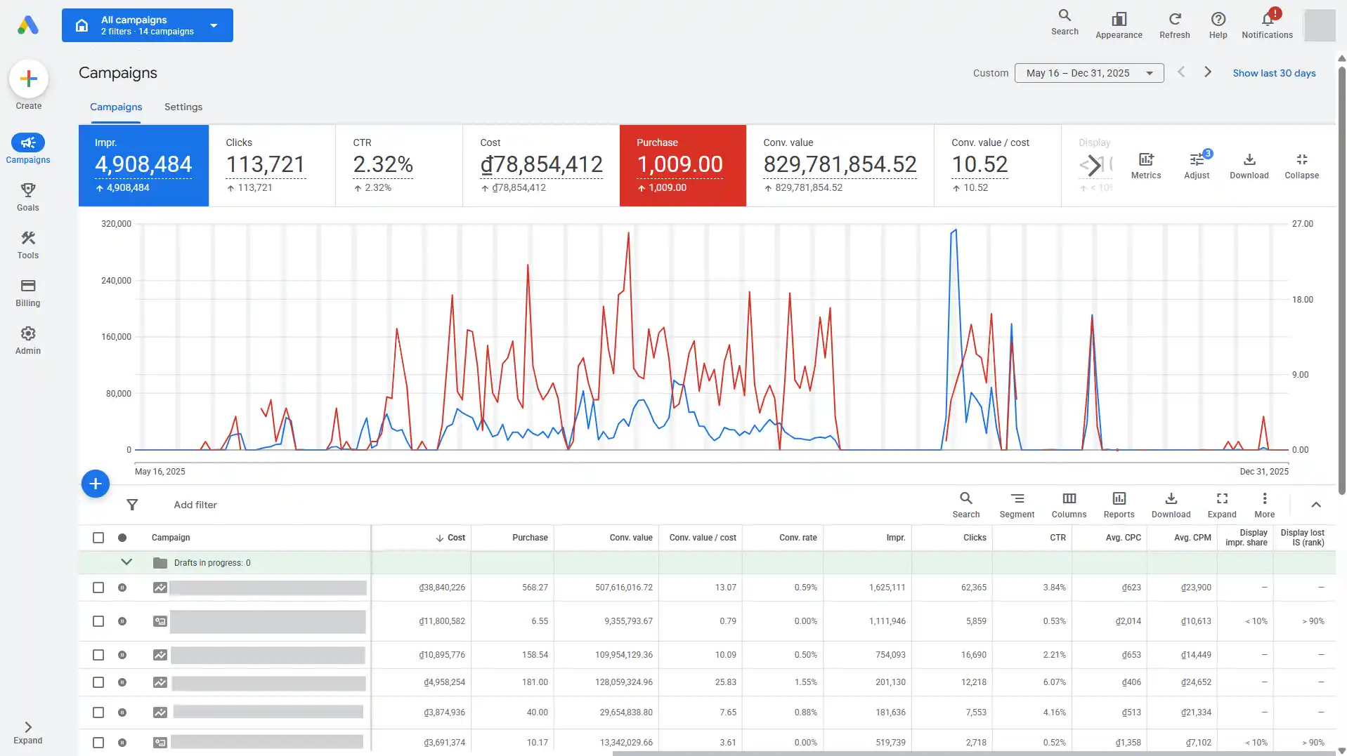Toggle status of ₫11,800,582 campaign
Viewport: 1347px width, 756px height.
[x=122, y=621]
